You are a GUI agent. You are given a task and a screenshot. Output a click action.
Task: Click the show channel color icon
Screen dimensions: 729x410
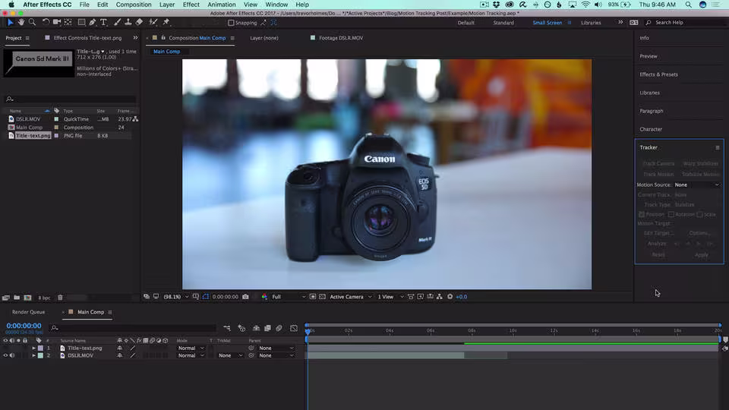264,297
